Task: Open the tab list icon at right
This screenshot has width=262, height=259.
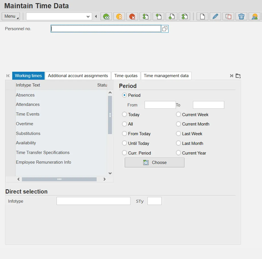Action: (238, 76)
